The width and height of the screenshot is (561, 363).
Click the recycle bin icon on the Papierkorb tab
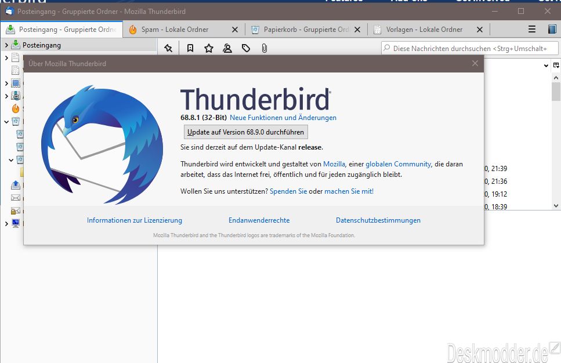pos(255,30)
